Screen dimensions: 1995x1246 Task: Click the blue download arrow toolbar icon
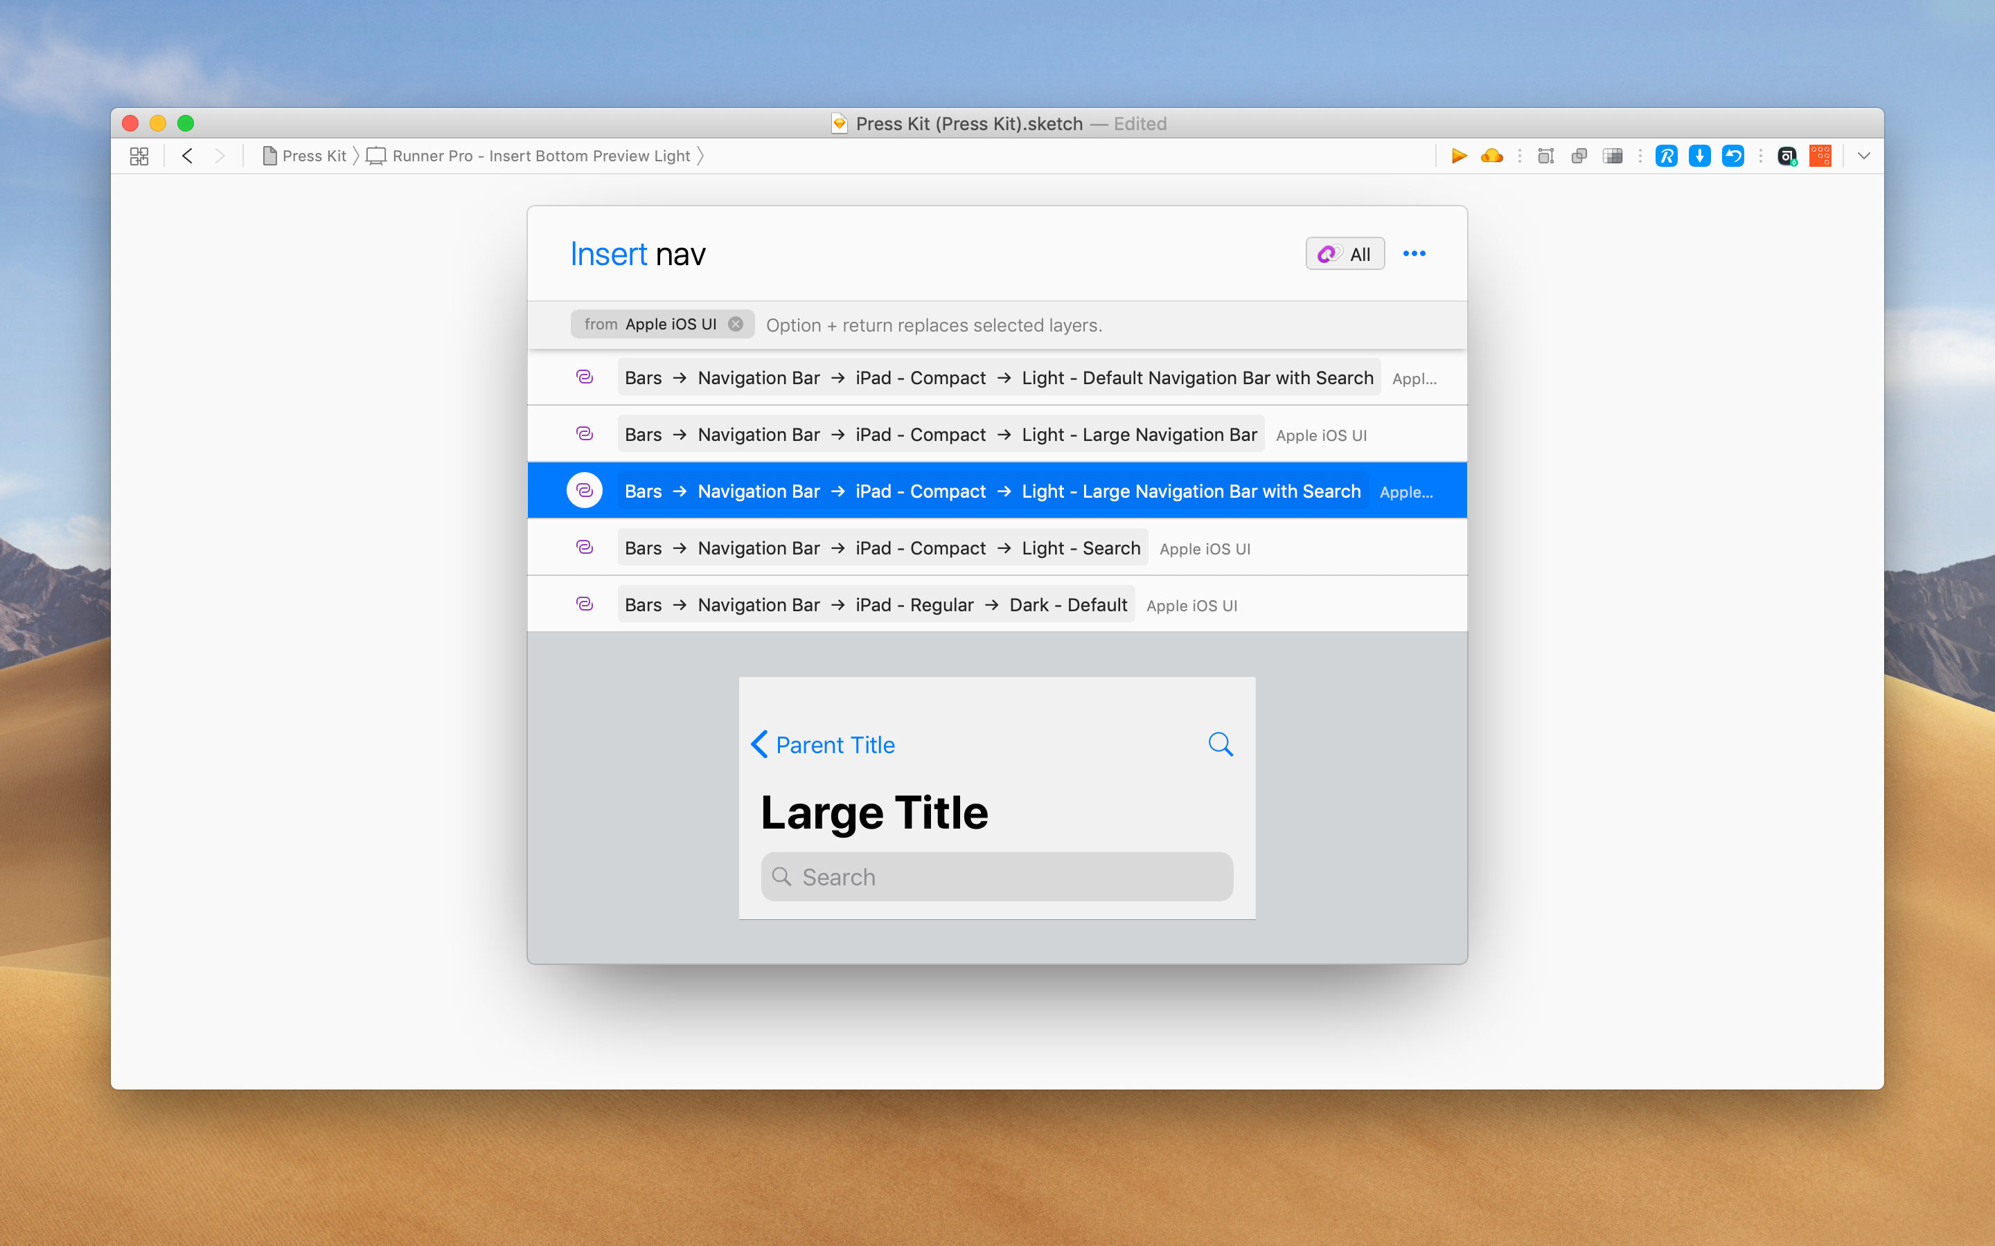pyautogui.click(x=1699, y=156)
